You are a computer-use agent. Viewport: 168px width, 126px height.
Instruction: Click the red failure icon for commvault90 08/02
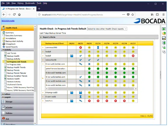coord(80,48)
